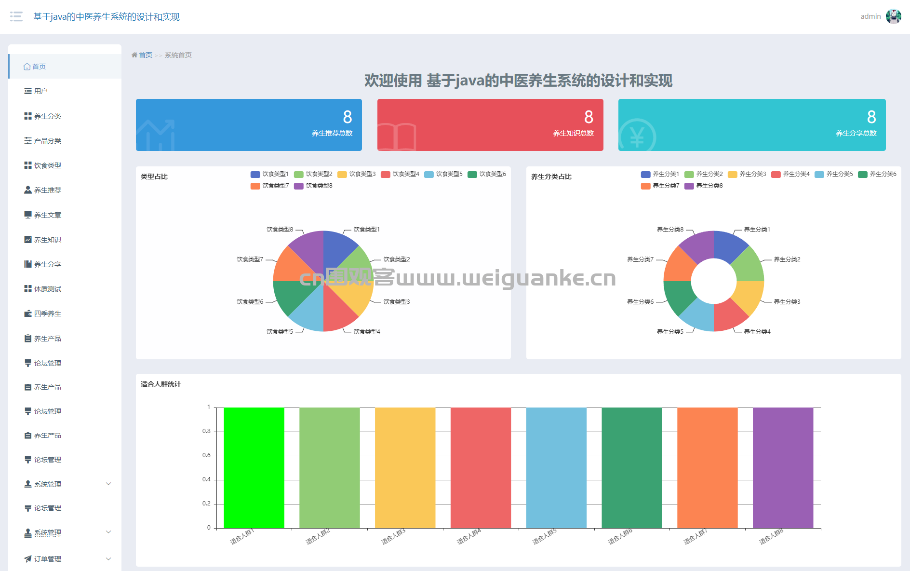
Task: Click the 养生分类6 green legend swatch
Action: (x=863, y=174)
